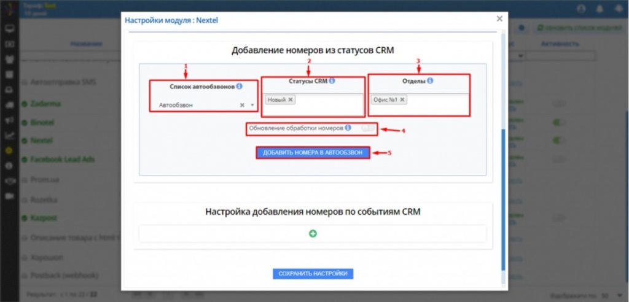Viewport: 629px width, 302px height.
Task: Open the notifications bell in top bar
Action: coord(600,9)
